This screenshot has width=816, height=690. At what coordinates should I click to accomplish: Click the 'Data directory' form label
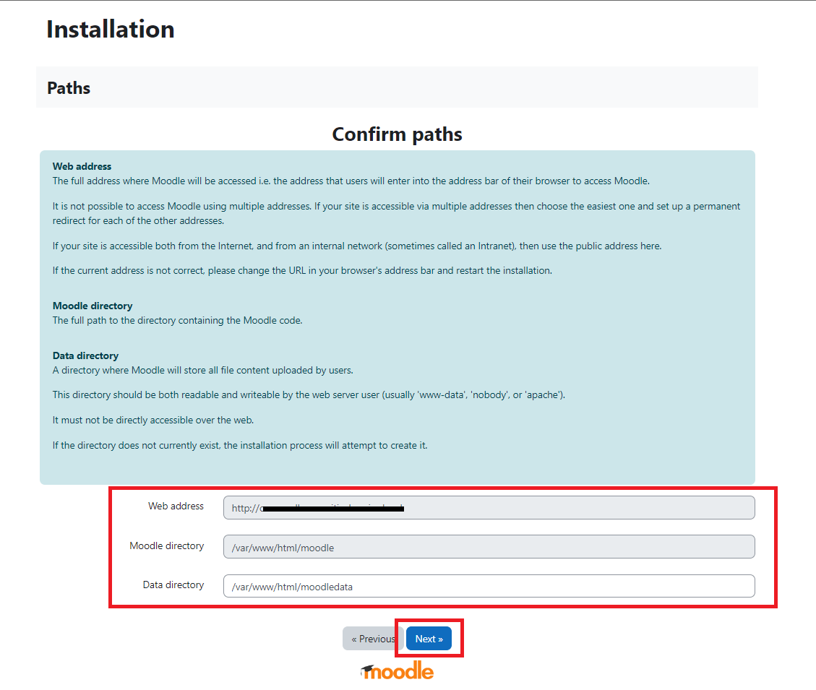click(x=173, y=585)
